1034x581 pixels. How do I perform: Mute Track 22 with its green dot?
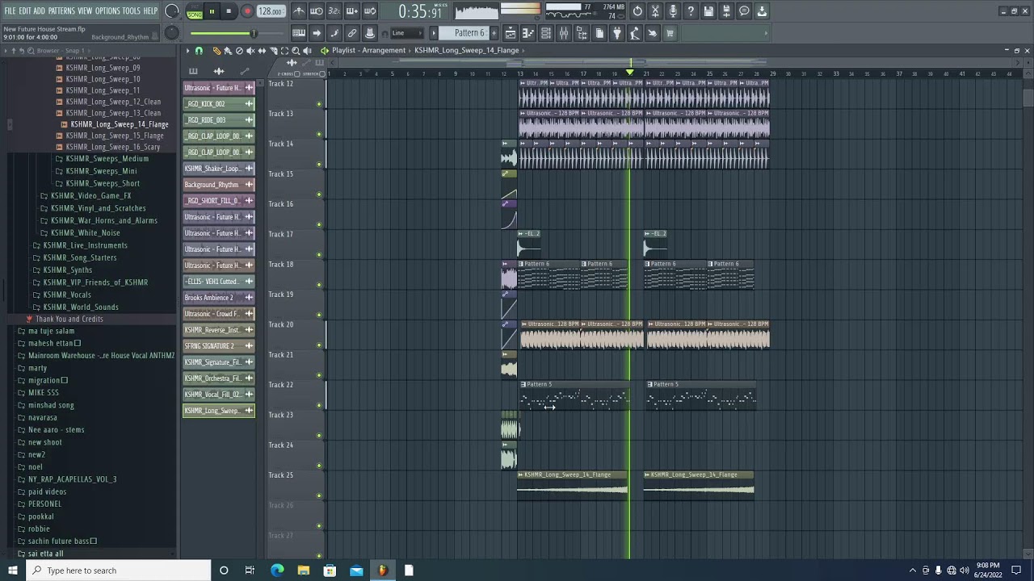click(x=319, y=404)
